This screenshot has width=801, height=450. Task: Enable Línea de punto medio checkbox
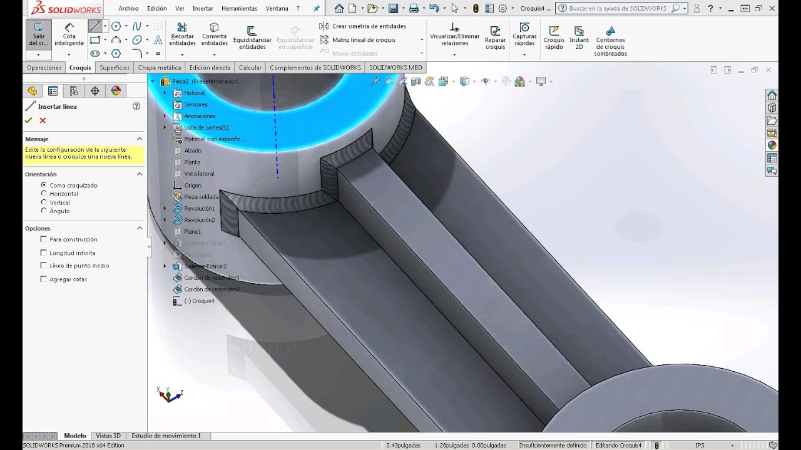pyautogui.click(x=44, y=266)
